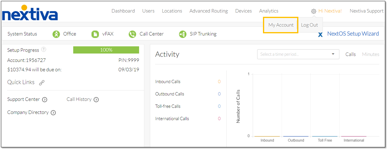This screenshot has height=150, width=388.
Task: Click the Setup Progress help icon
Action: point(44,49)
